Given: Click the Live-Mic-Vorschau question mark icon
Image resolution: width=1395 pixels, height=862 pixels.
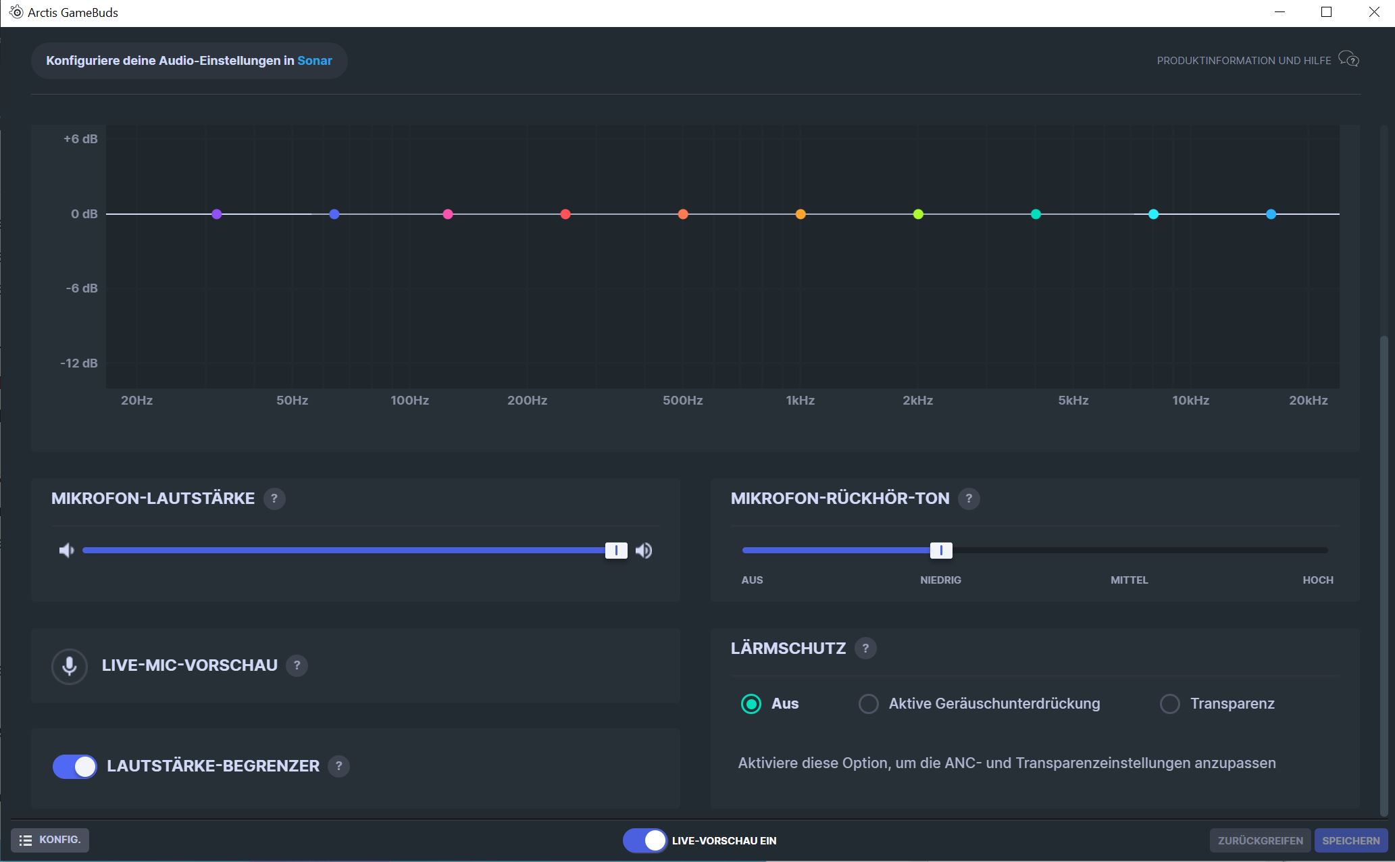Looking at the screenshot, I should [x=297, y=665].
